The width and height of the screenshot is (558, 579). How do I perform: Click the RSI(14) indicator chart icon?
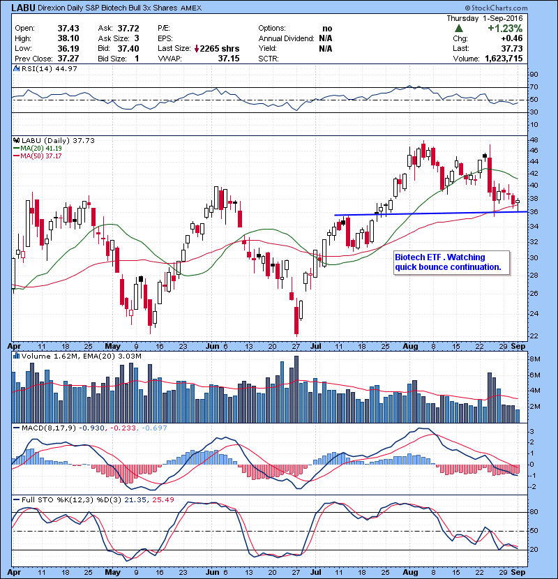point(16,68)
